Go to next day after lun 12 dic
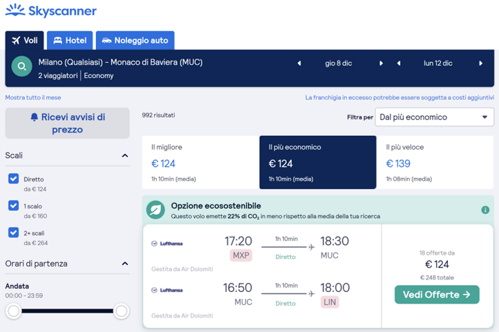This screenshot has width=499, height=332. (481, 64)
